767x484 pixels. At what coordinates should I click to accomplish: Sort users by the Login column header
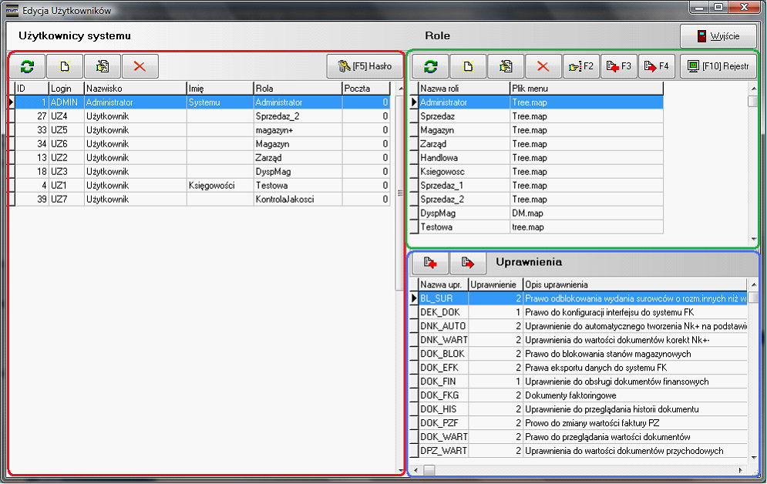[66, 89]
